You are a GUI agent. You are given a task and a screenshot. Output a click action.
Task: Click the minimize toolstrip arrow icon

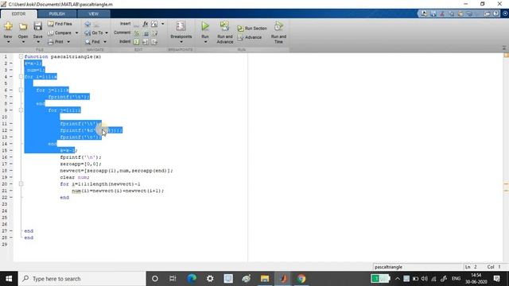click(504, 48)
